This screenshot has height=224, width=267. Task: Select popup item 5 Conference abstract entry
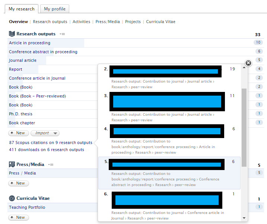point(169,173)
